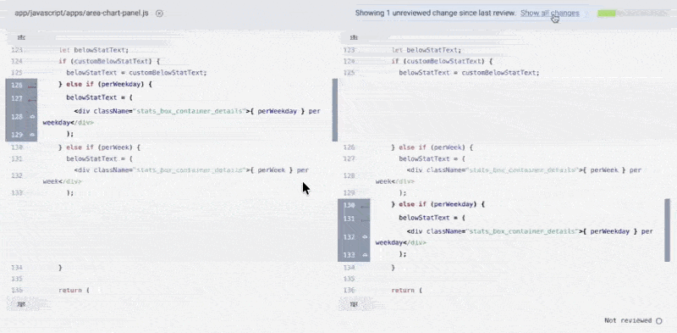The image size is (677, 333).
Task: Click line number 132 in the left pane
Action: click(x=17, y=176)
